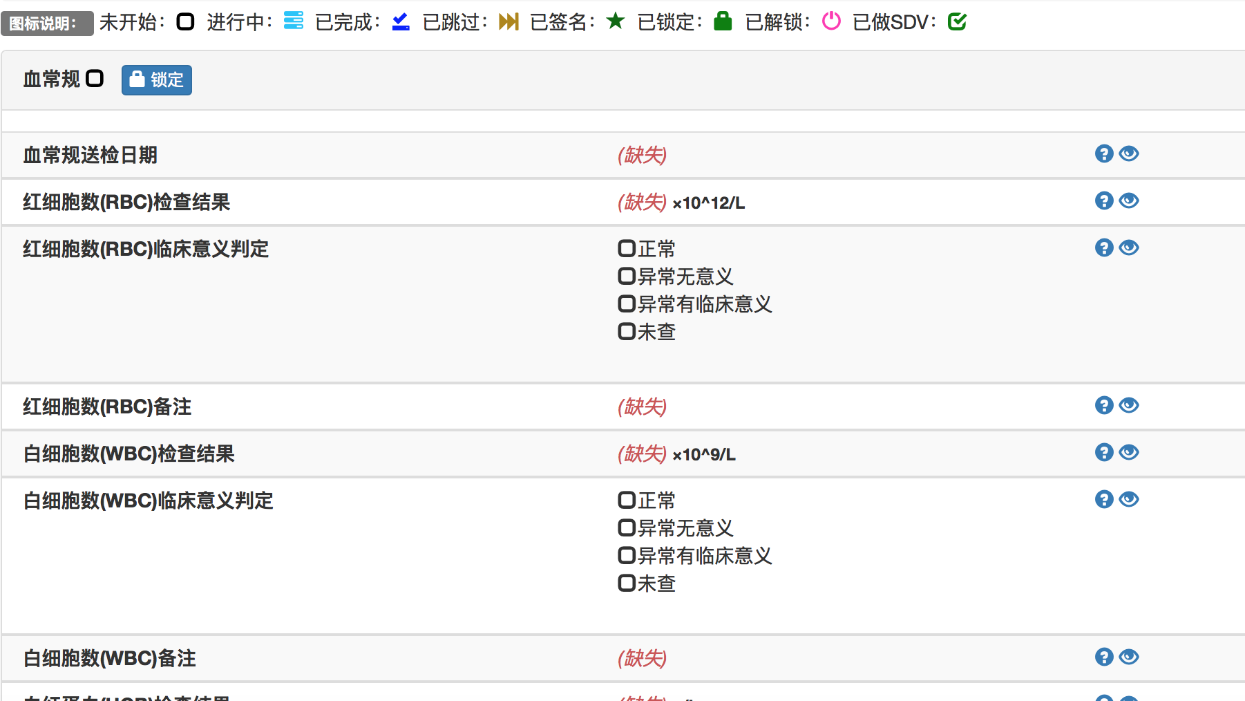Click the 白细胞数(WBC)临床意义判定 label
Image resolution: width=1245 pixels, height=701 pixels.
pyautogui.click(x=149, y=501)
